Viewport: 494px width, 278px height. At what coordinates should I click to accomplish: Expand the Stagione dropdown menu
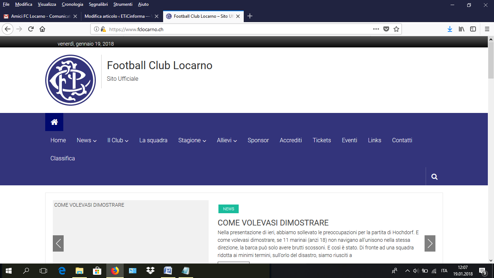(192, 140)
